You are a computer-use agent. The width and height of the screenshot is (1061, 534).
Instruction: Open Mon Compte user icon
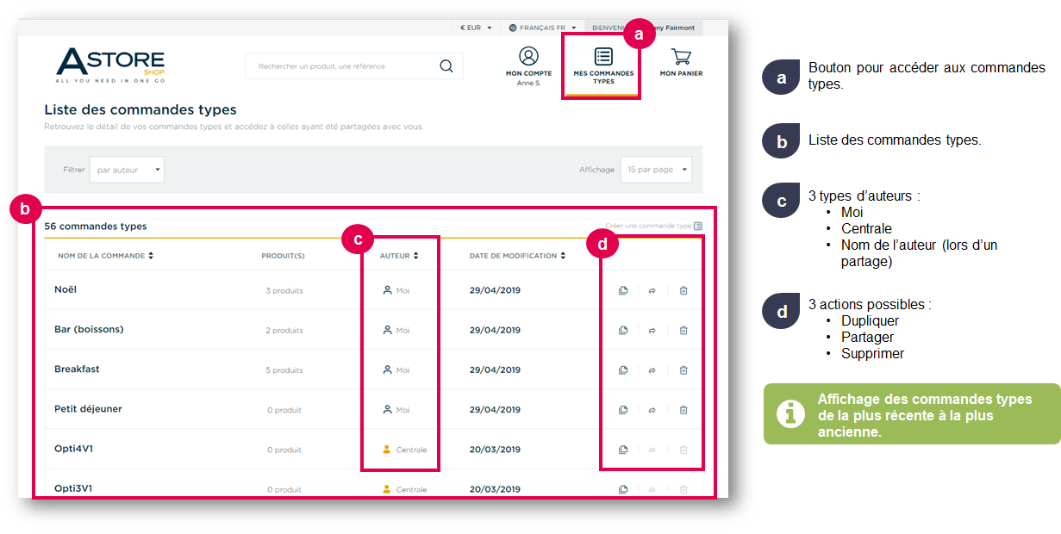pos(528,56)
